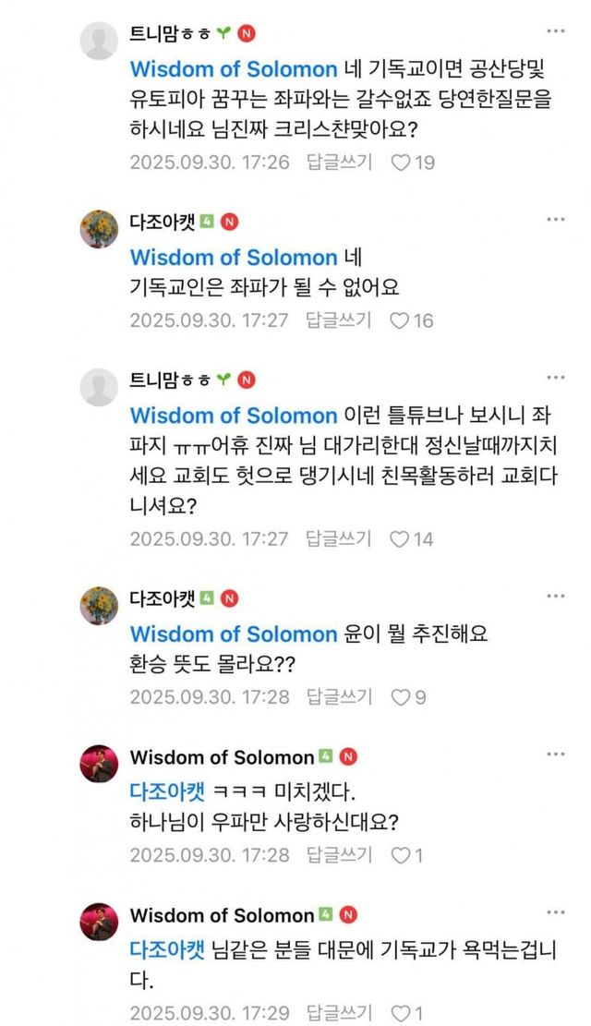Tap the heart showing 16 likes
The width and height of the screenshot is (591, 1026).
401,320
